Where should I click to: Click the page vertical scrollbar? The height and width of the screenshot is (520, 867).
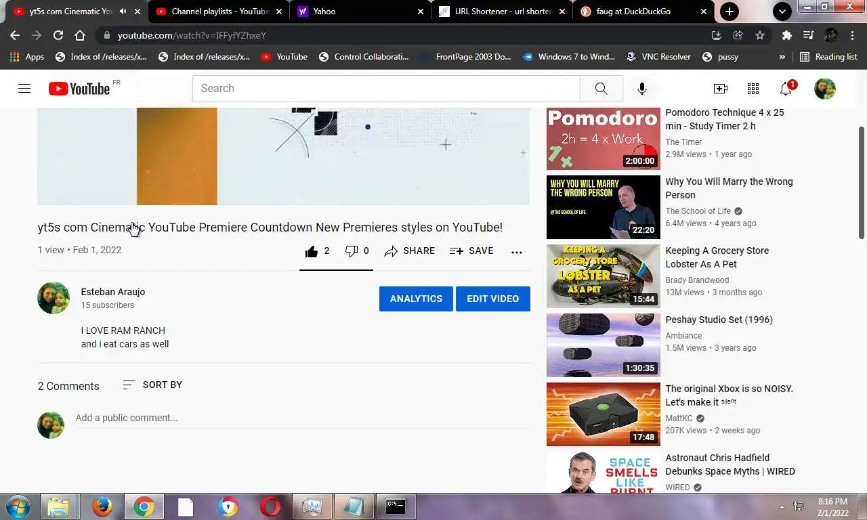(x=862, y=183)
